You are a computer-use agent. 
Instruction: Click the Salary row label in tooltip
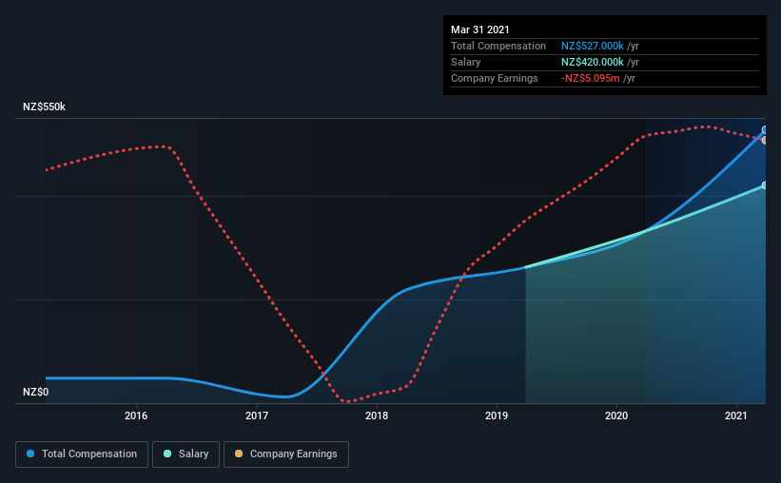(x=466, y=62)
